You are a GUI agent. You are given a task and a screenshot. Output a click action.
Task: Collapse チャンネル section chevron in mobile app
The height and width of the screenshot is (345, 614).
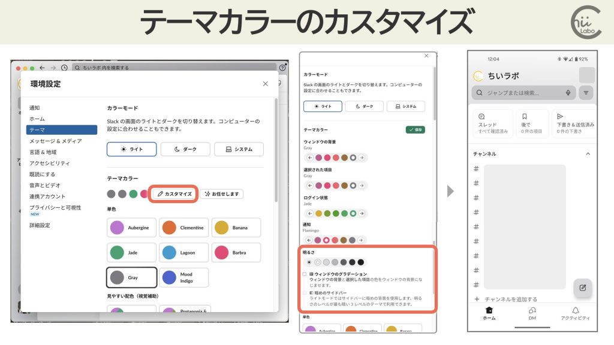(x=588, y=154)
